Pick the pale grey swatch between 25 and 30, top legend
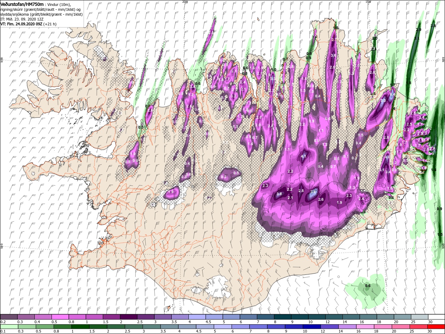 [x=420, y=317]
